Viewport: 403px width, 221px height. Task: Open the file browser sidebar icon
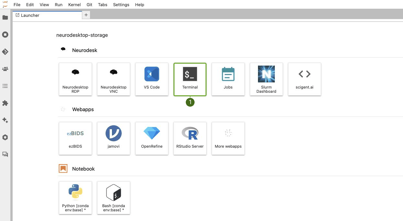(x=5, y=17)
